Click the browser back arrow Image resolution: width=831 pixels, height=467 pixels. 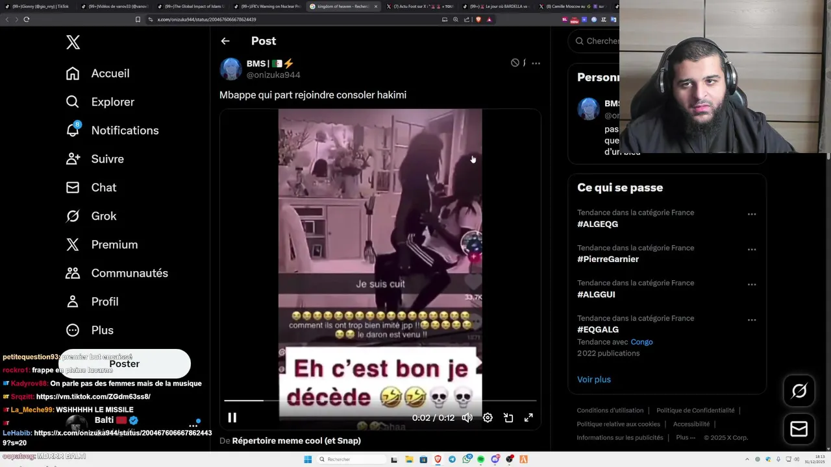click(x=7, y=19)
